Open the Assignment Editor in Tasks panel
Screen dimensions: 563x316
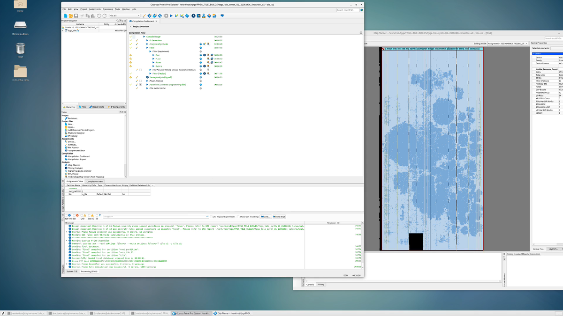click(76, 150)
